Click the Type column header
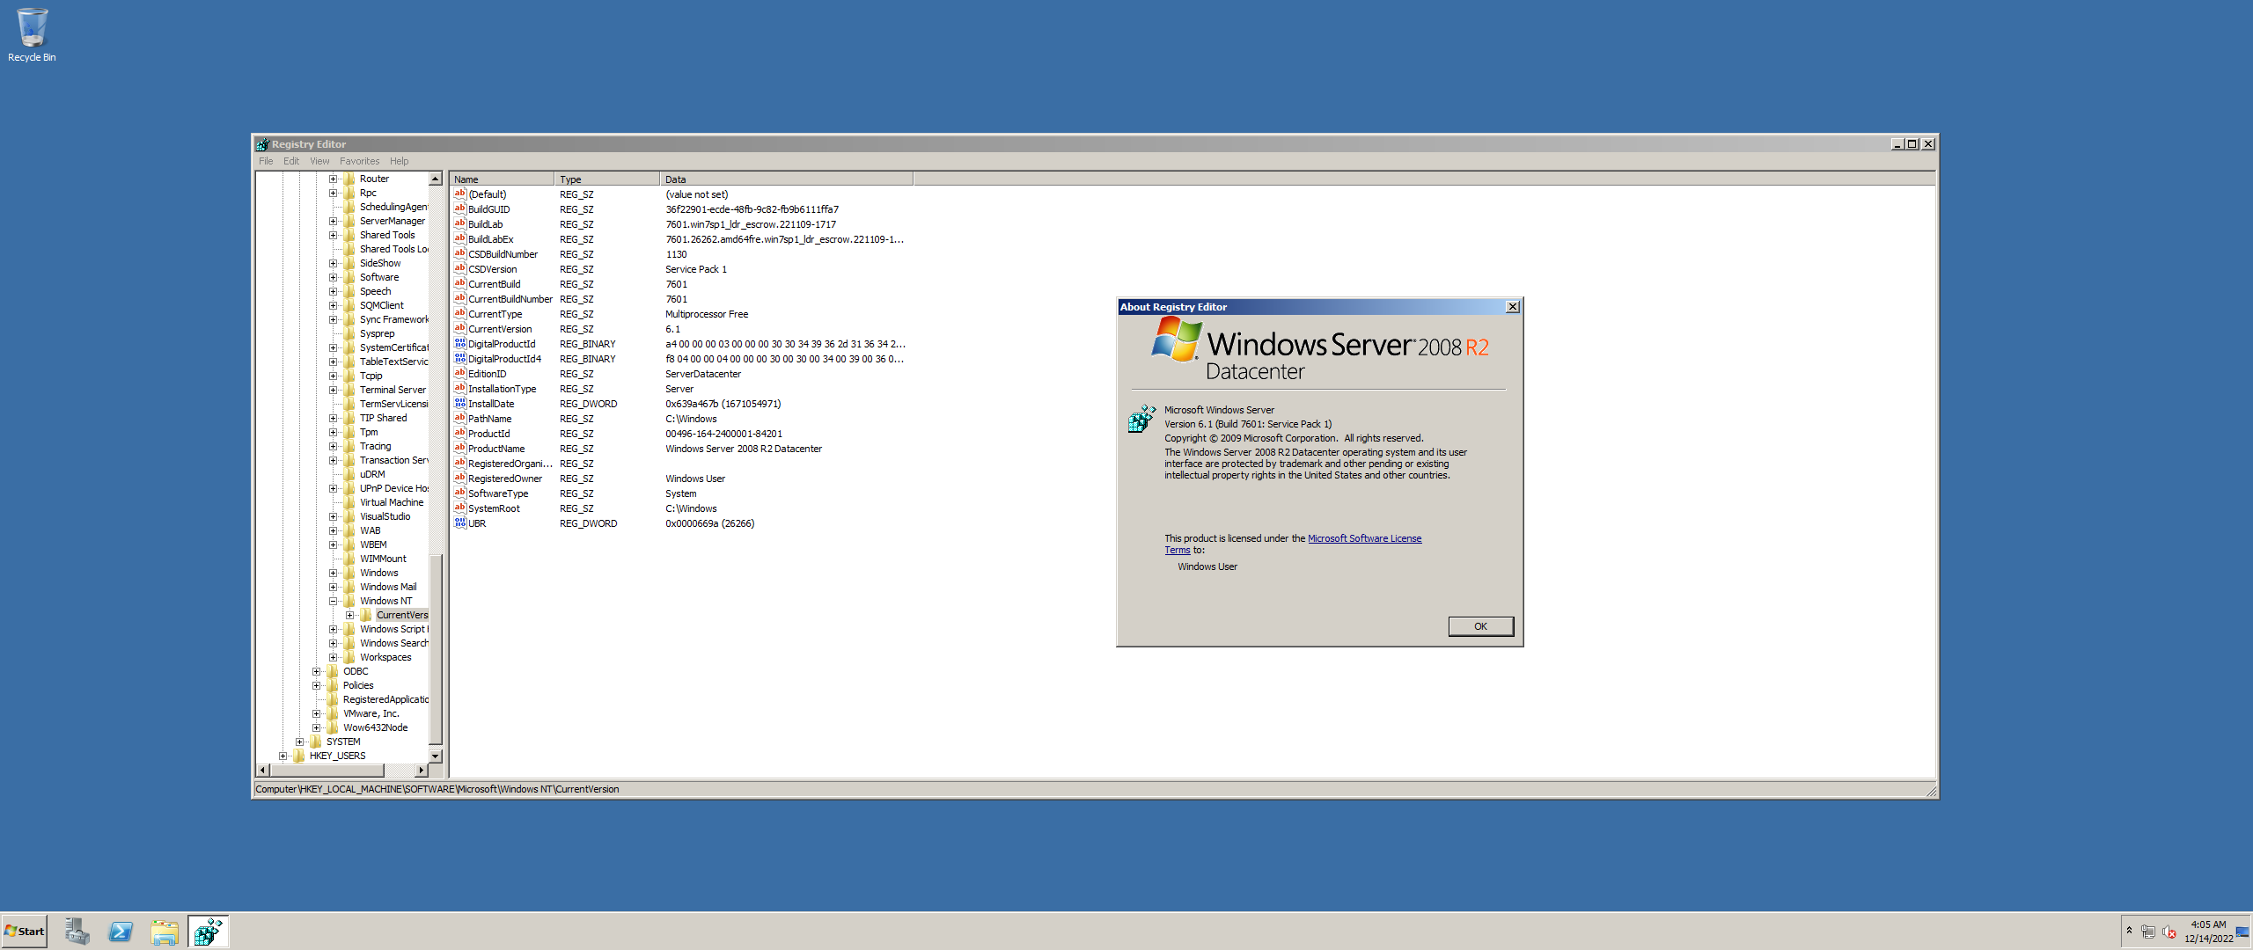This screenshot has height=950, width=2253. point(606,179)
